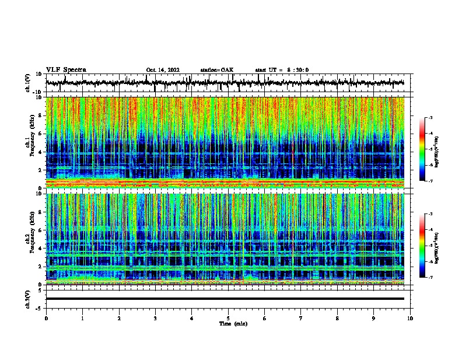This screenshot has height=357, width=462.
Task: Click the "2" kHz tick on ch.1 spectrogram
Action: point(41,170)
